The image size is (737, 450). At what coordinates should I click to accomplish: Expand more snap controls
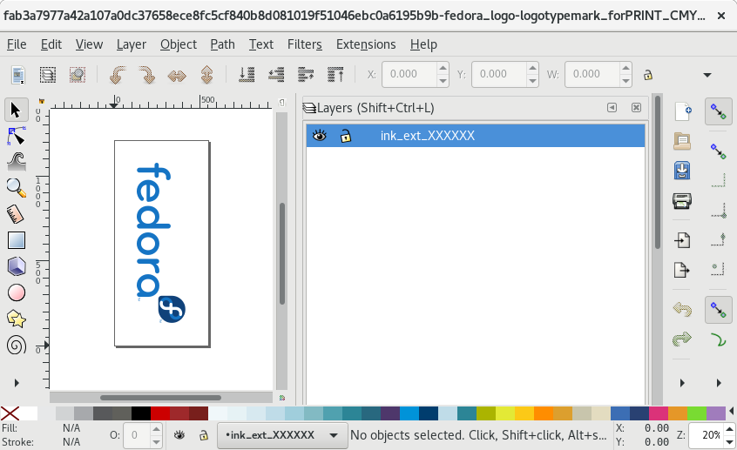click(x=719, y=383)
